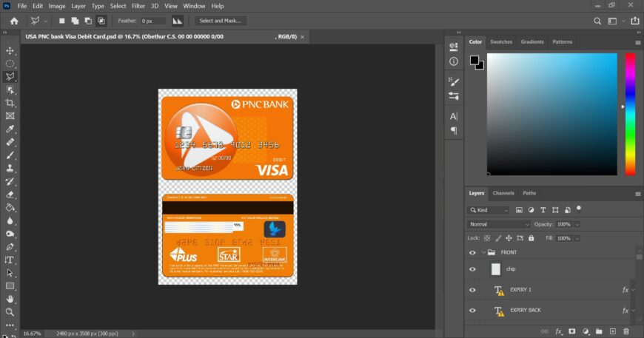Image resolution: width=644 pixels, height=338 pixels.
Task: Open the Normal blend mode dropdown
Action: [499, 224]
